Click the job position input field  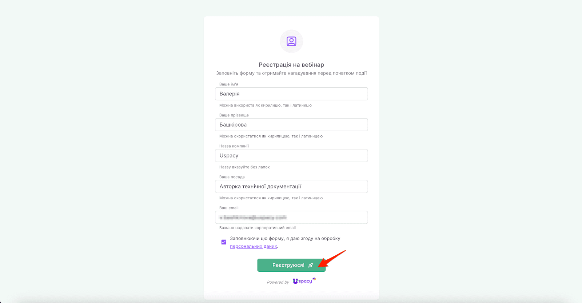(x=291, y=187)
